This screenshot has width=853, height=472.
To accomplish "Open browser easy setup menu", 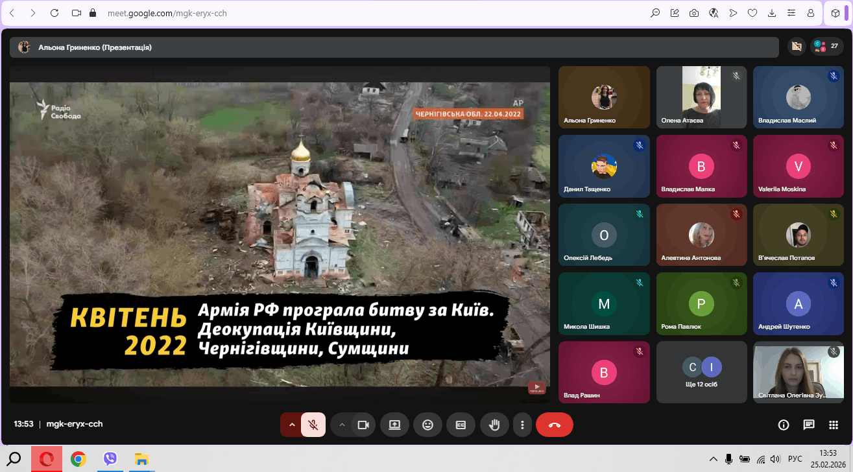I will [791, 13].
